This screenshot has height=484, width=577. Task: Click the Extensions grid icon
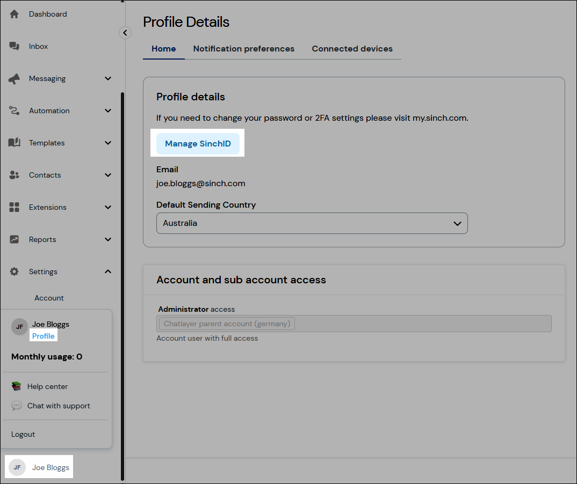[x=15, y=207]
